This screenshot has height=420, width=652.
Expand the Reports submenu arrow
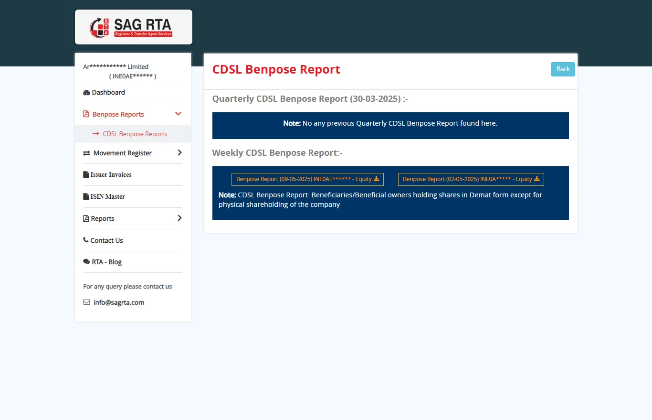[x=179, y=218]
